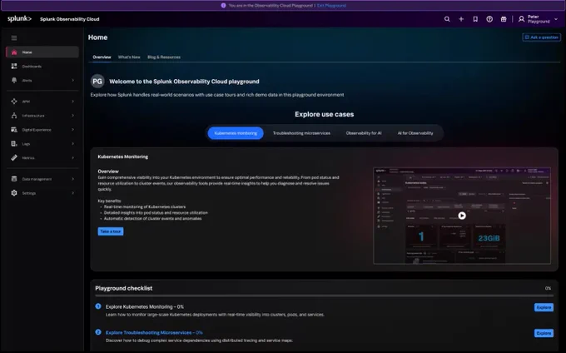Screen dimensions: 566x353
Task: Open the Peter Playground account dropdown
Action: tap(539, 19)
